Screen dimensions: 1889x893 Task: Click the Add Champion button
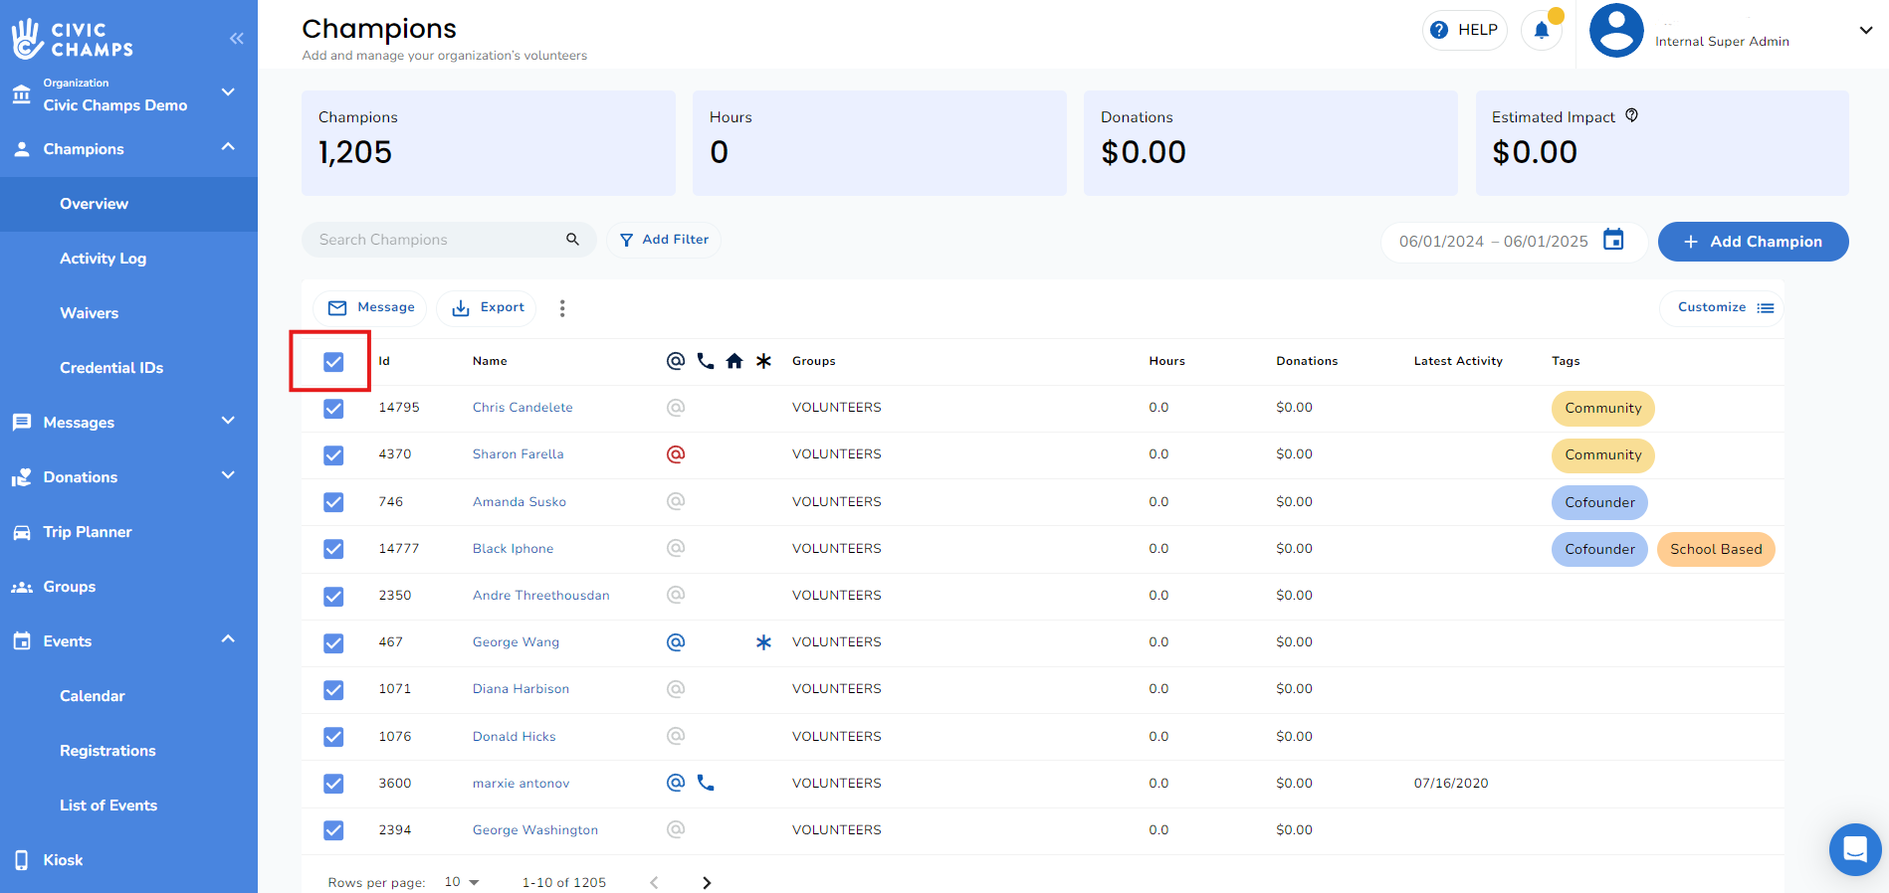click(1753, 242)
